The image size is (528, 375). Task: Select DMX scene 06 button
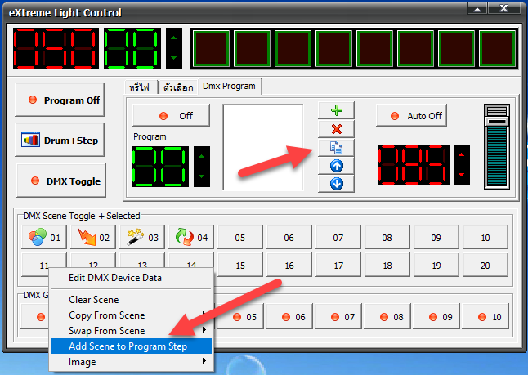click(289, 237)
